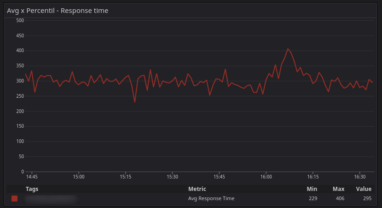Open the Avg x Percentil panel title menu

tap(58, 10)
